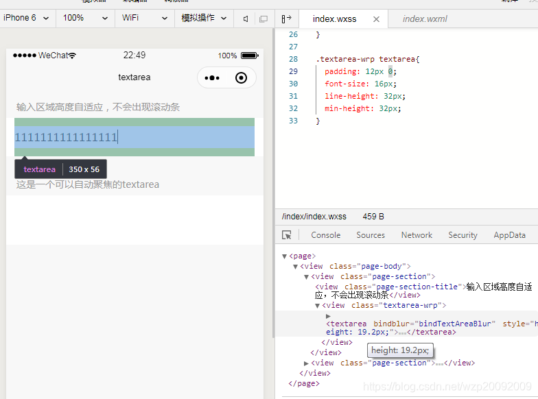Click the .textarea-wrp textarea selector line
This screenshot has height=399, width=538.
pos(368,59)
